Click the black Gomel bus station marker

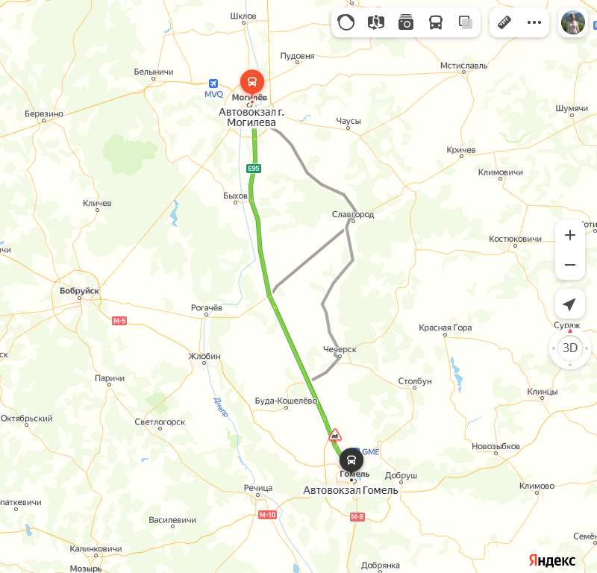coord(351,460)
